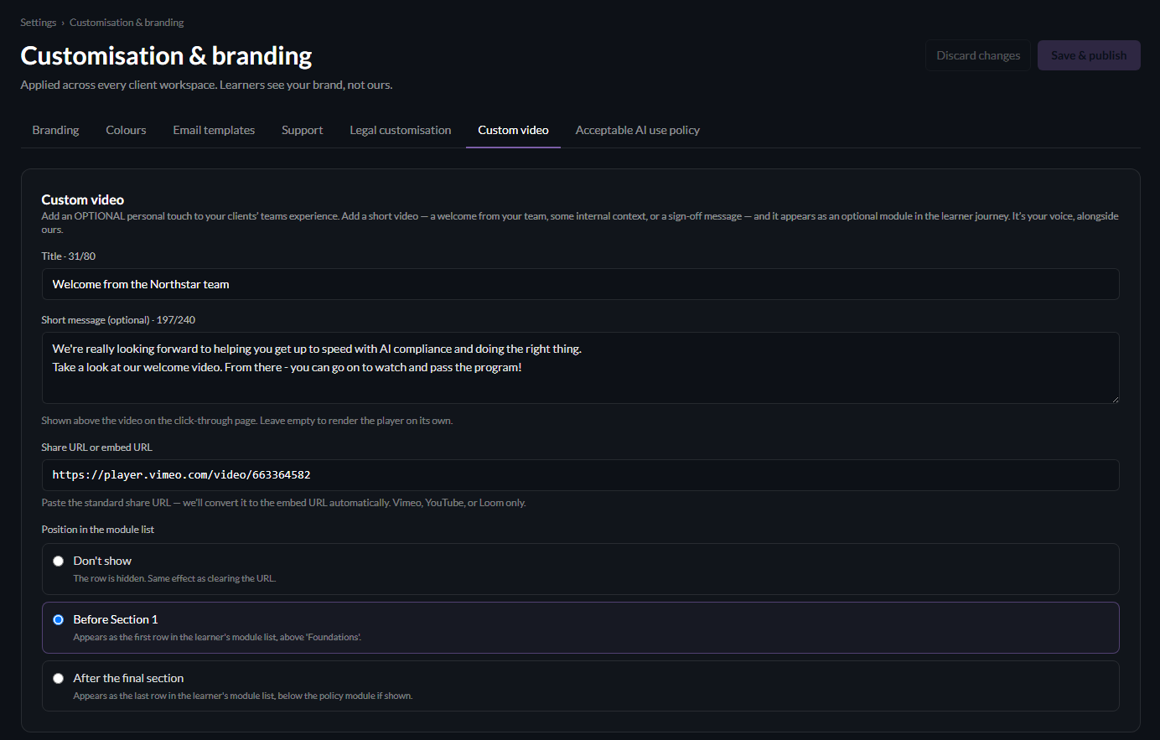The image size is (1160, 740).
Task: Click the Customisation & branding breadcrumb
Action: click(127, 23)
